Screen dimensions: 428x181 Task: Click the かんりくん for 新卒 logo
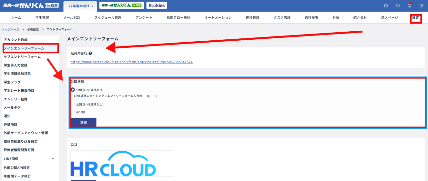(x=31, y=5)
